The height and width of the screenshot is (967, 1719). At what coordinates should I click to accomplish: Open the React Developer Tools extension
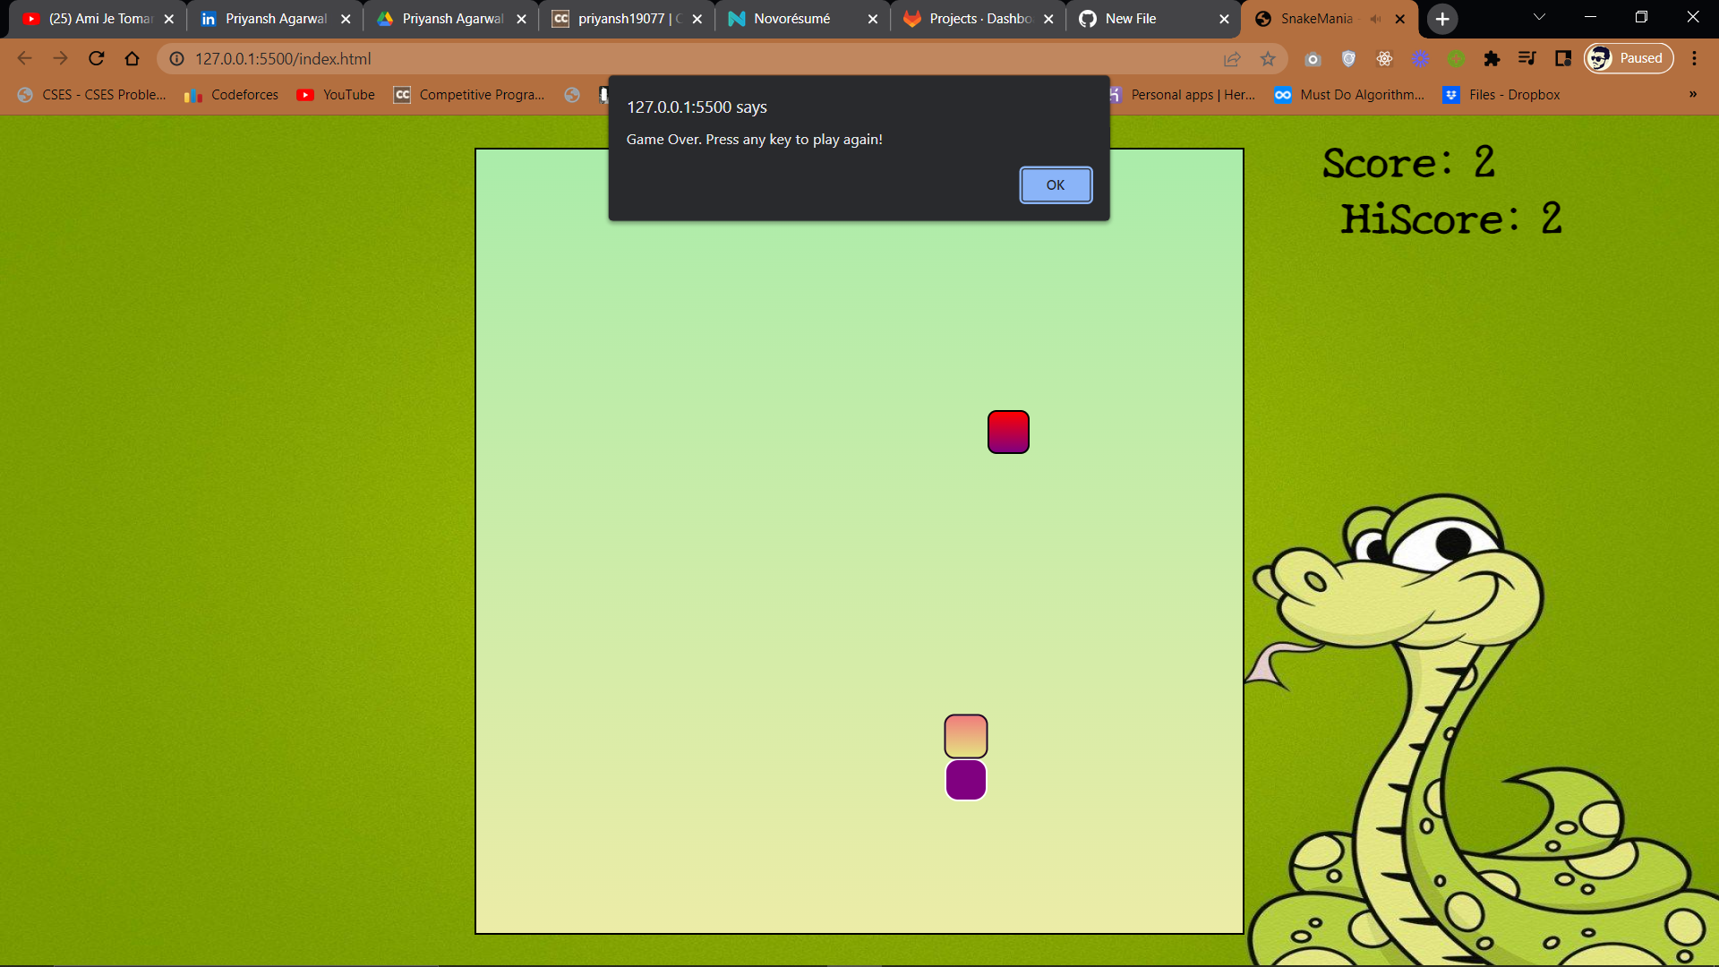[x=1384, y=58]
